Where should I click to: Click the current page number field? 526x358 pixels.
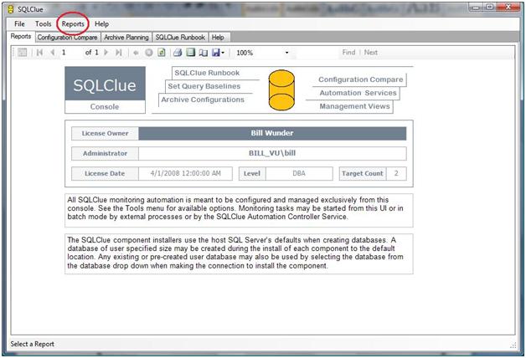click(x=70, y=52)
